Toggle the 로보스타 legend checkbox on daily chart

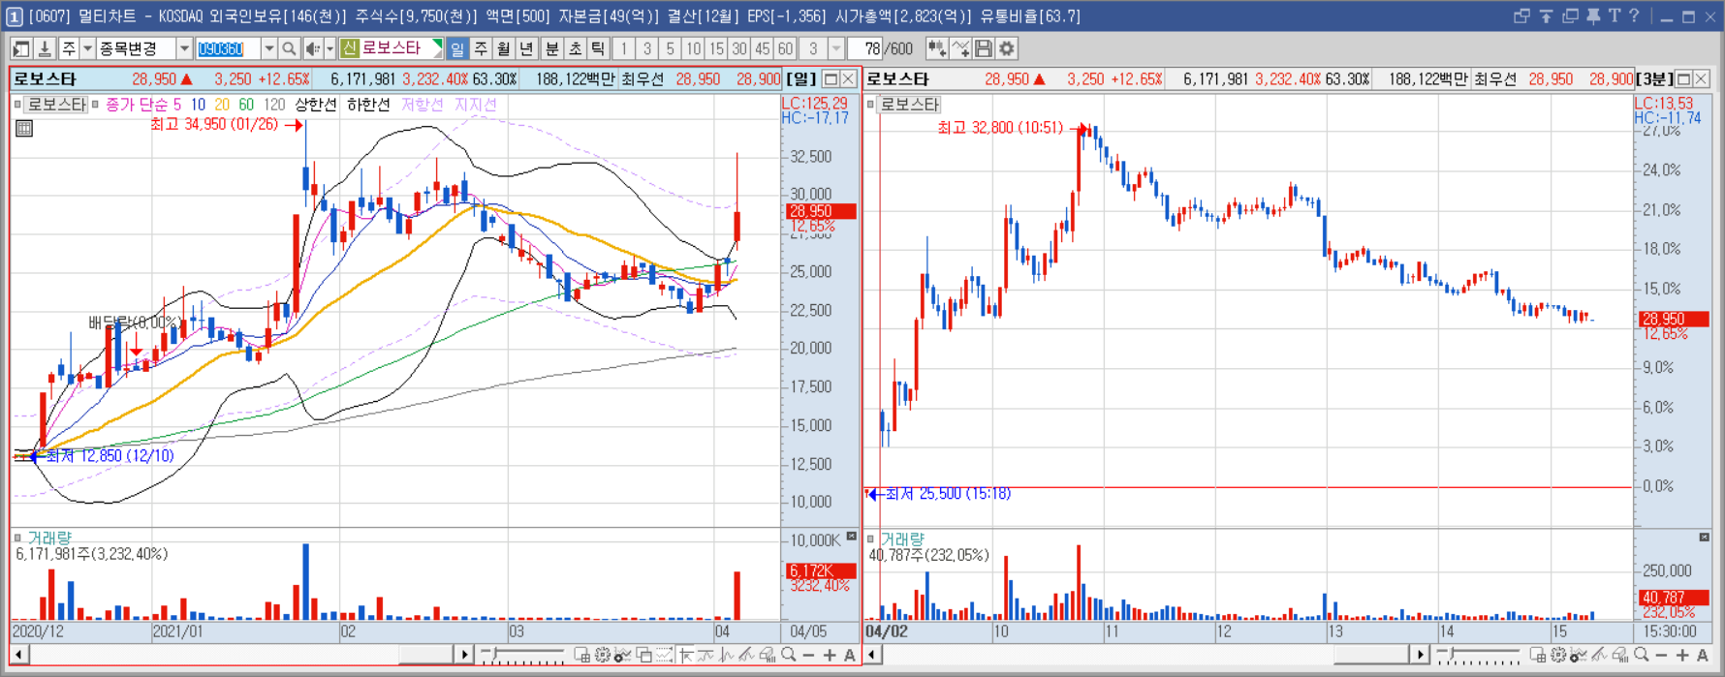click(x=17, y=105)
